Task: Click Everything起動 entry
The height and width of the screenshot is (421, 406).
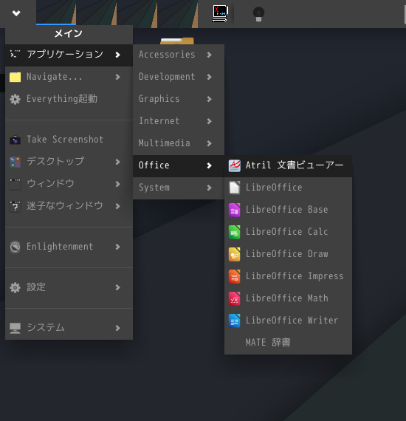Action: pos(69,99)
